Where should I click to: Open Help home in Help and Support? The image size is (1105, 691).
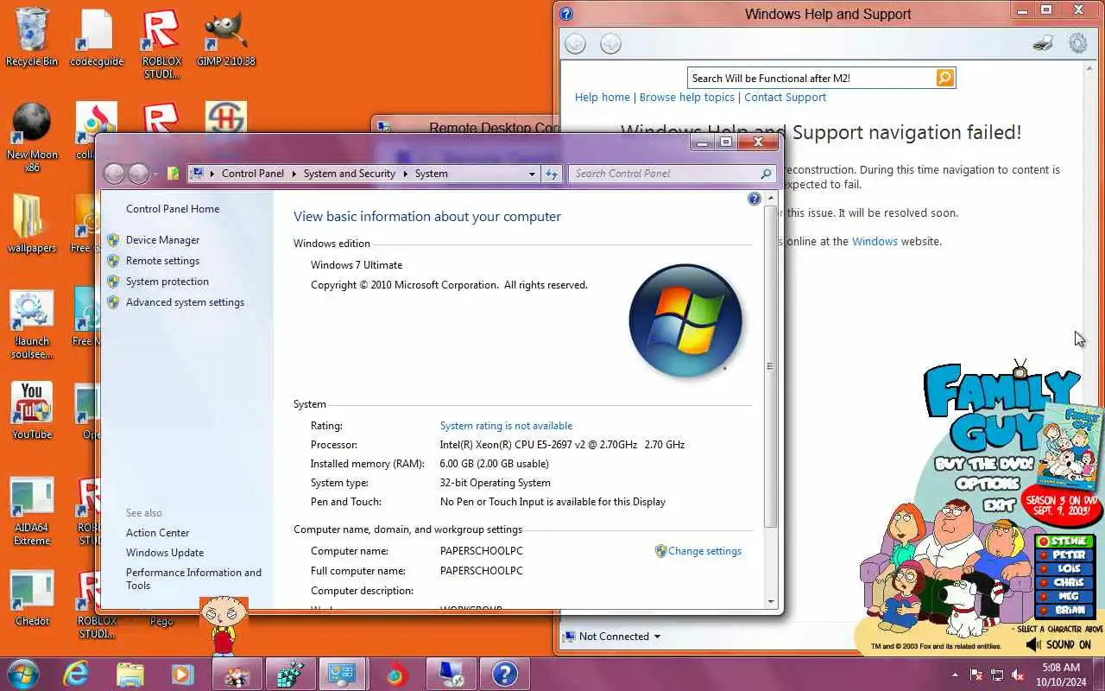[x=603, y=98]
